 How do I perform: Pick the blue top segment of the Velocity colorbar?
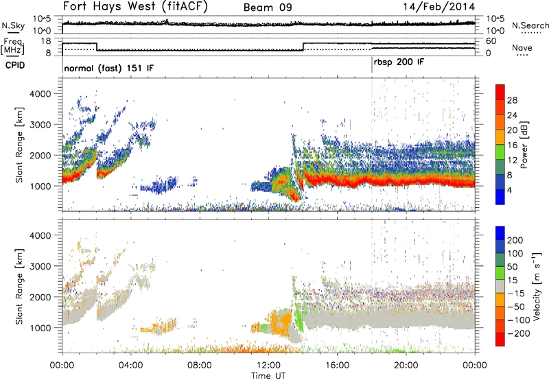[500, 233]
